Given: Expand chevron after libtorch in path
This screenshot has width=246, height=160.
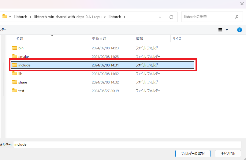Looking at the screenshot, I should (124, 17).
